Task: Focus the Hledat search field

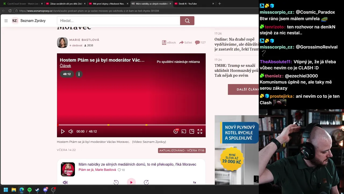Action: click(x=119, y=21)
